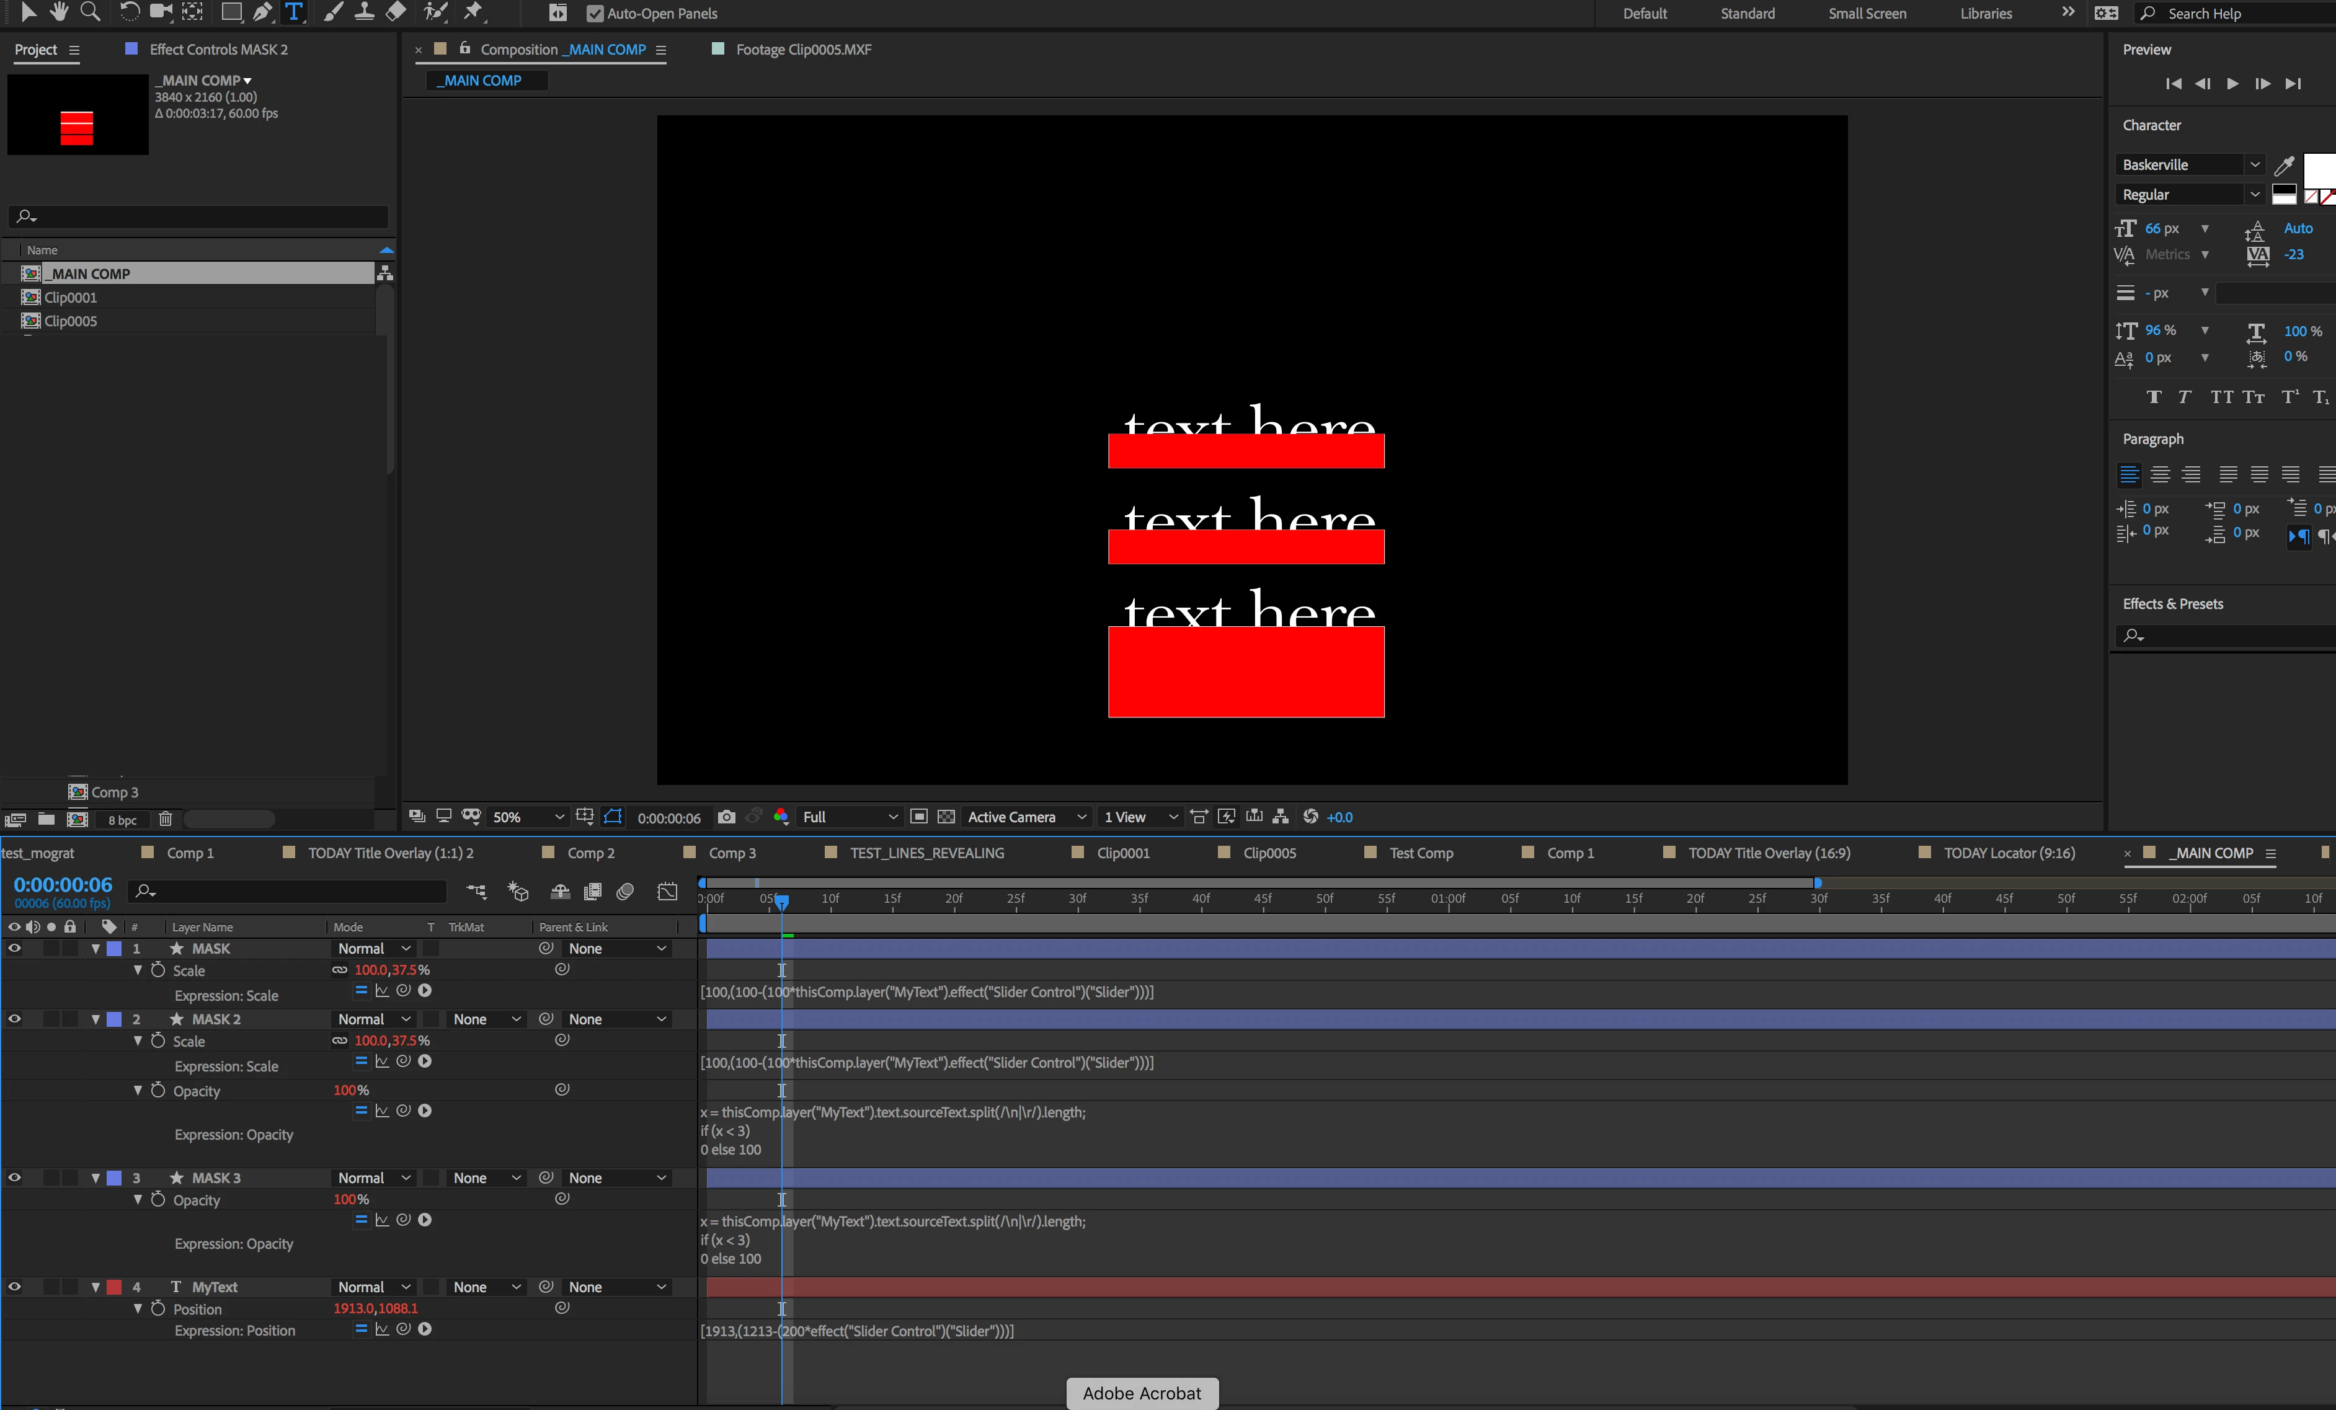Select Clip0001 in the Project panel

coord(70,297)
